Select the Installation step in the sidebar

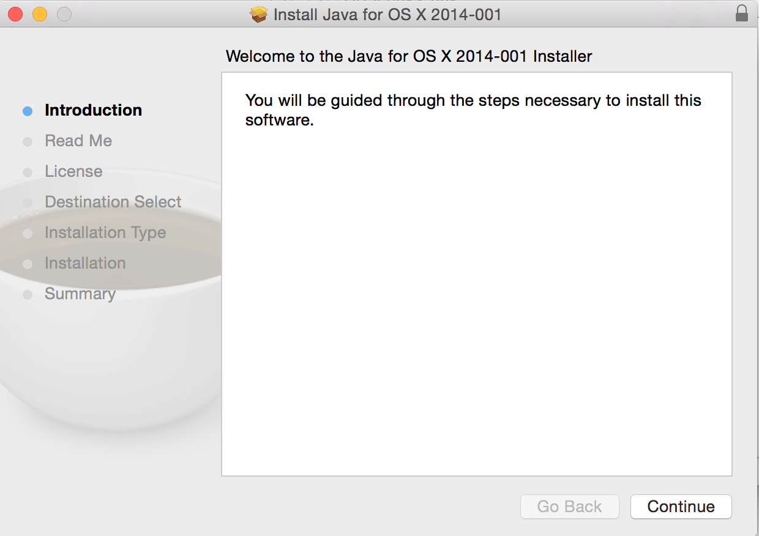pos(85,263)
